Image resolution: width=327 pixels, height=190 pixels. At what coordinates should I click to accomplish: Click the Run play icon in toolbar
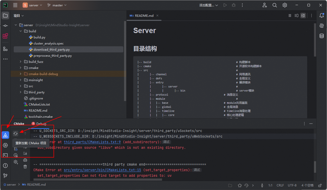point(225,5)
